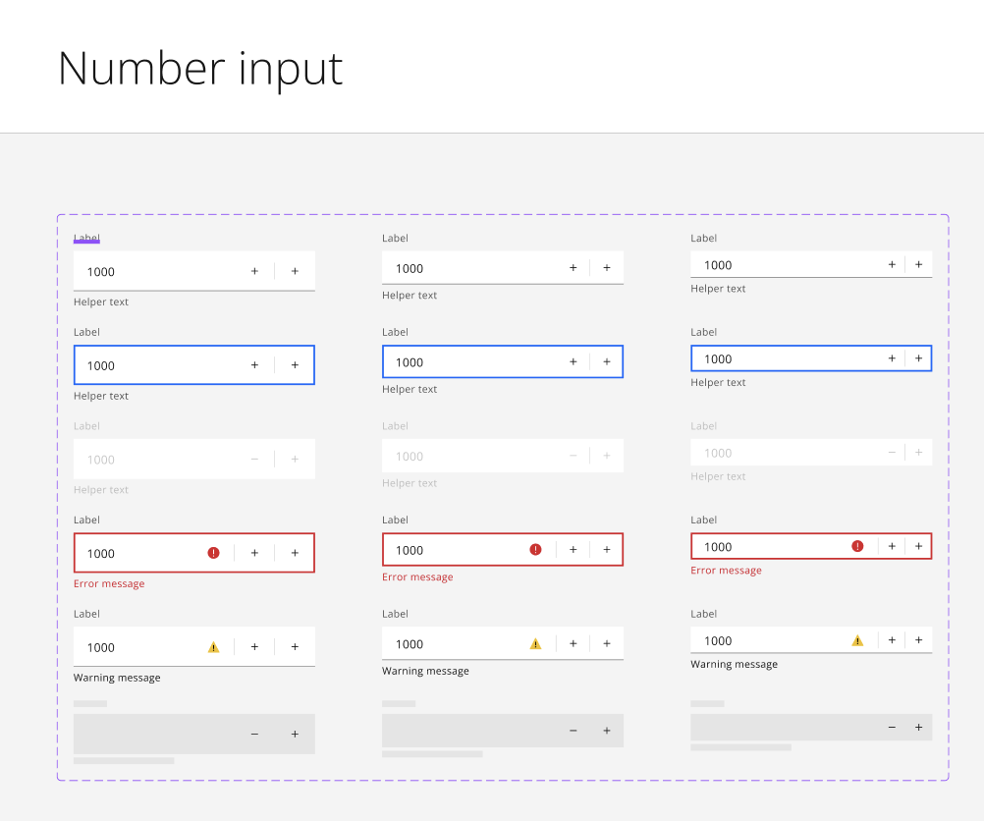The height and width of the screenshot is (821, 984).
Task: Click the rightmost plus in the small error-state input
Action: pos(919,546)
